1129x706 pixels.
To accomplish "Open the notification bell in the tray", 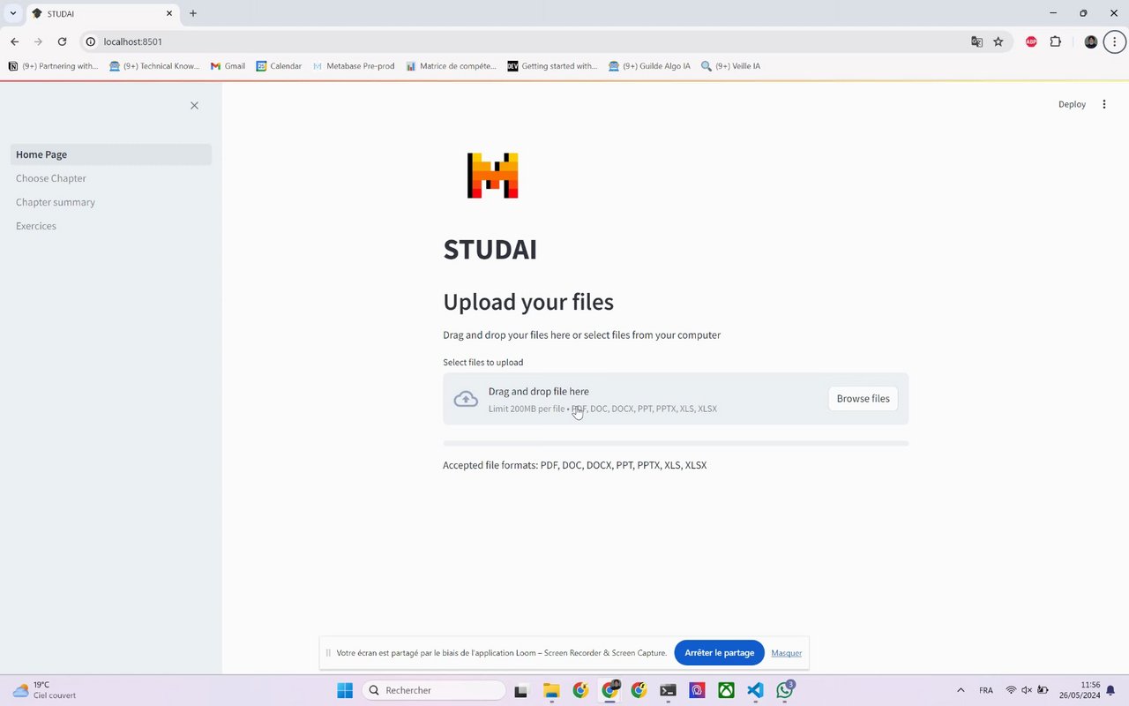I will point(1112,690).
